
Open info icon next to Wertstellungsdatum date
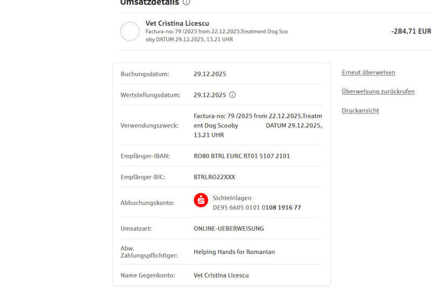click(x=233, y=95)
